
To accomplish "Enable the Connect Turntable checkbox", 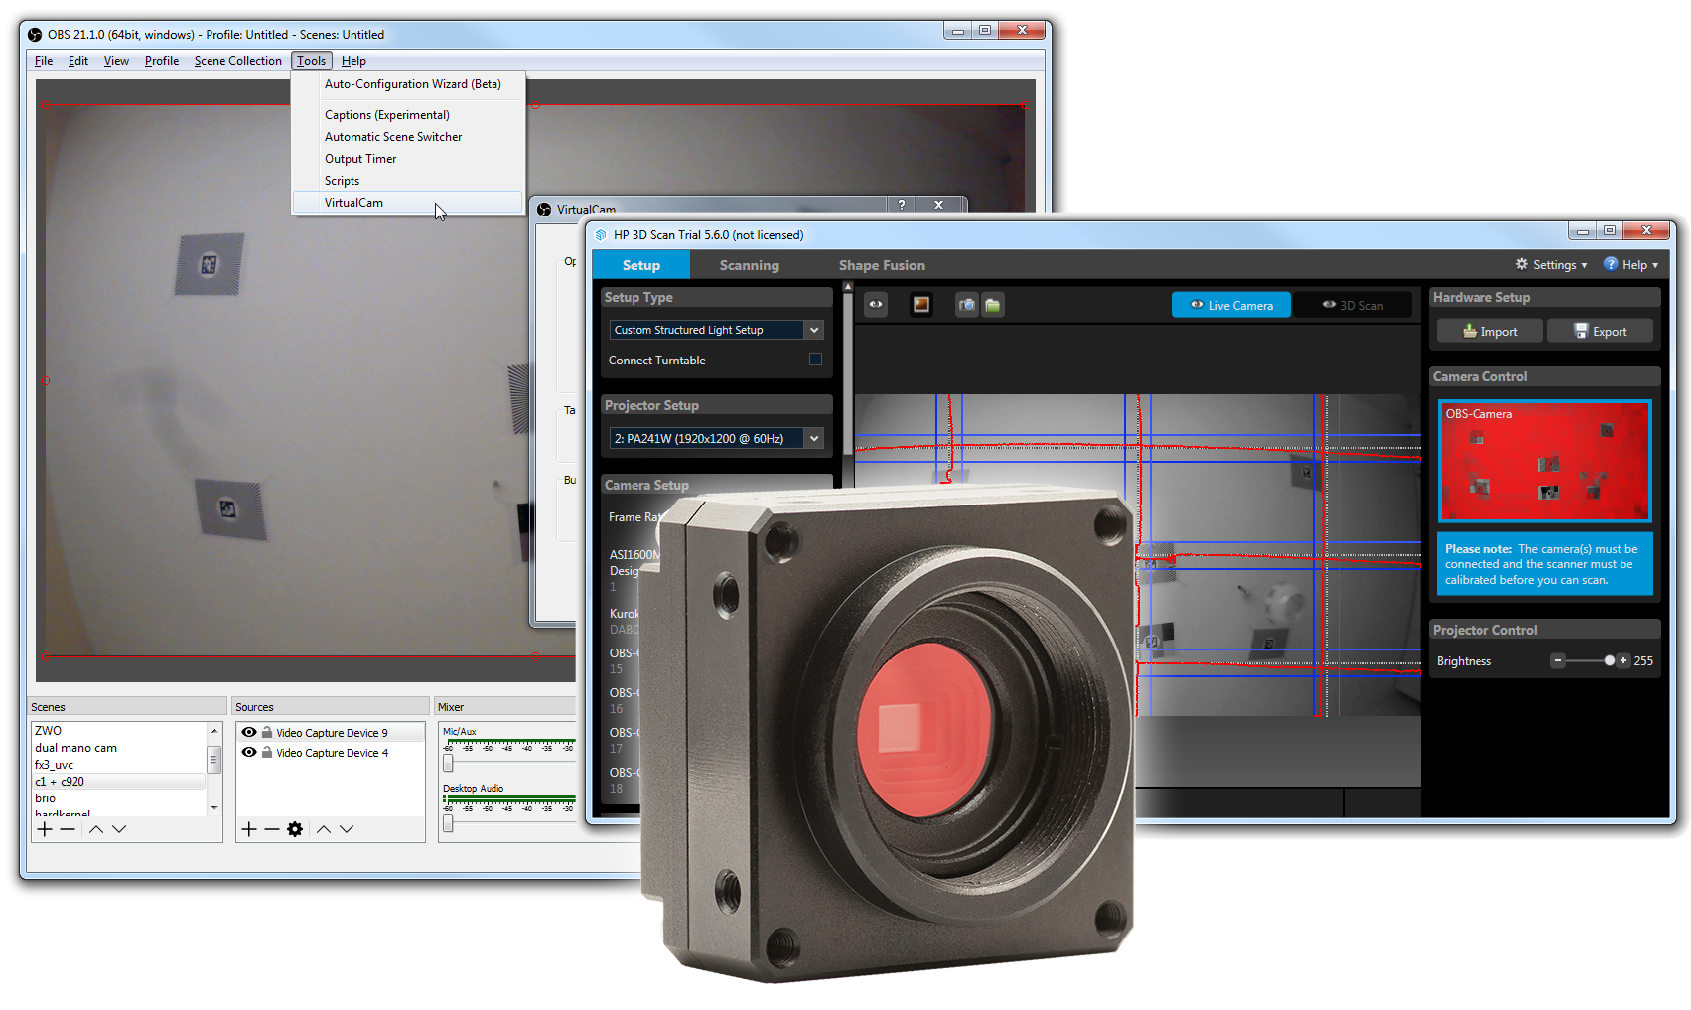I will point(815,360).
